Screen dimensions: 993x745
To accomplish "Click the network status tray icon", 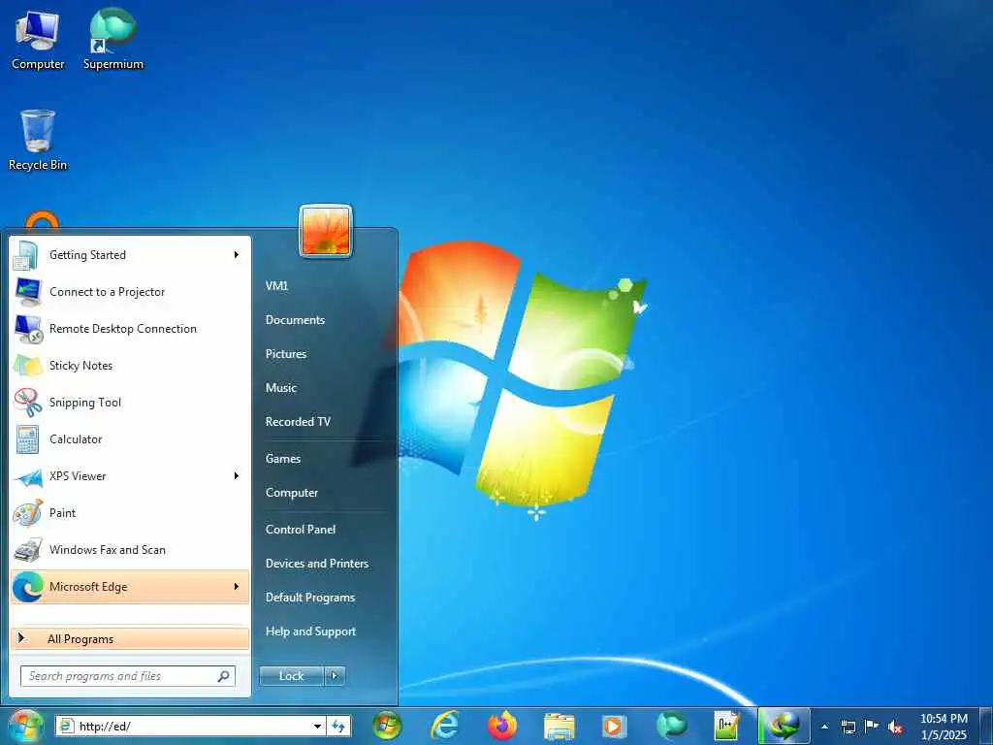I will pos(848,727).
